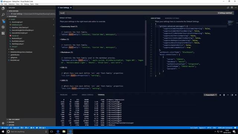Click the settings search input field
The width and height of the screenshot is (238, 134).
[x=138, y=13]
